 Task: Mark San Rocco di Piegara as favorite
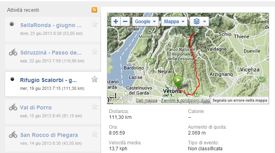tap(94, 134)
